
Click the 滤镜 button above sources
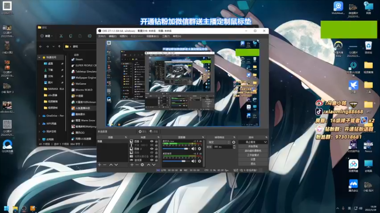point(153,132)
